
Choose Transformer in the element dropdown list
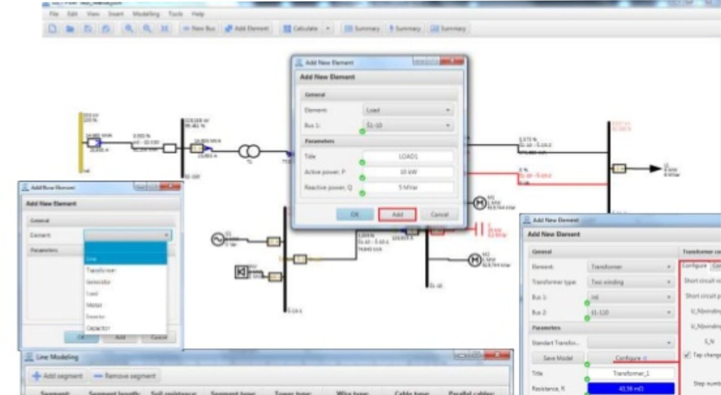coord(101,270)
